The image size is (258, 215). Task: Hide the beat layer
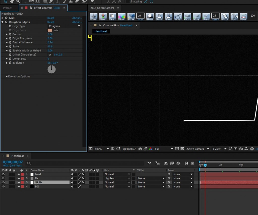tap(3, 174)
